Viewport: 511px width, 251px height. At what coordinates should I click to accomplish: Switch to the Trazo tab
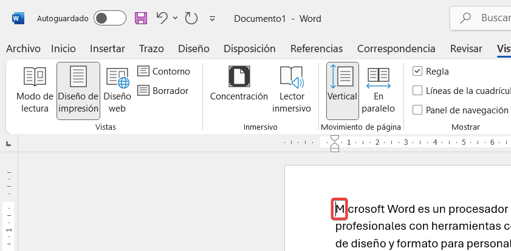[151, 49]
